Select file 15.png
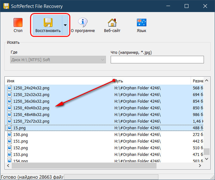The image size is (215, 180). [19, 128]
